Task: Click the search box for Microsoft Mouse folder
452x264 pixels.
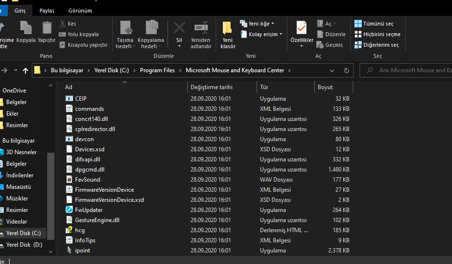Action: coord(409,70)
